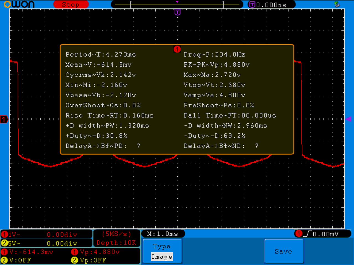The height and width of the screenshot is (265, 354).
Task: Click the memory position bar at the top
Action: (177, 4)
